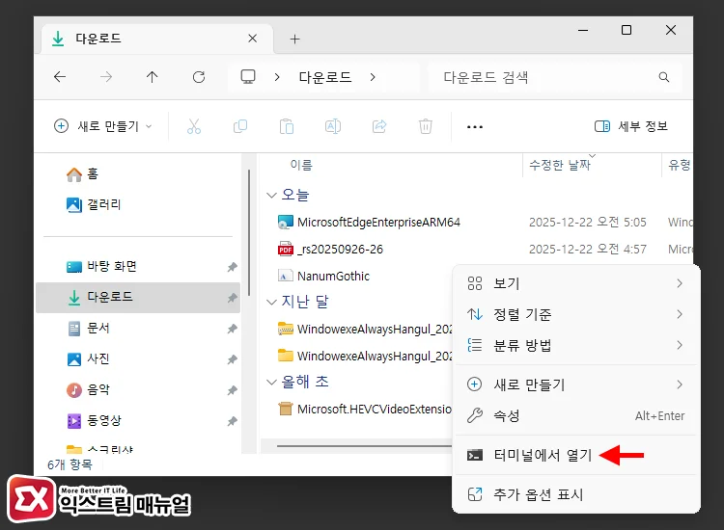Collapse the 올해 초 group

tap(271, 382)
